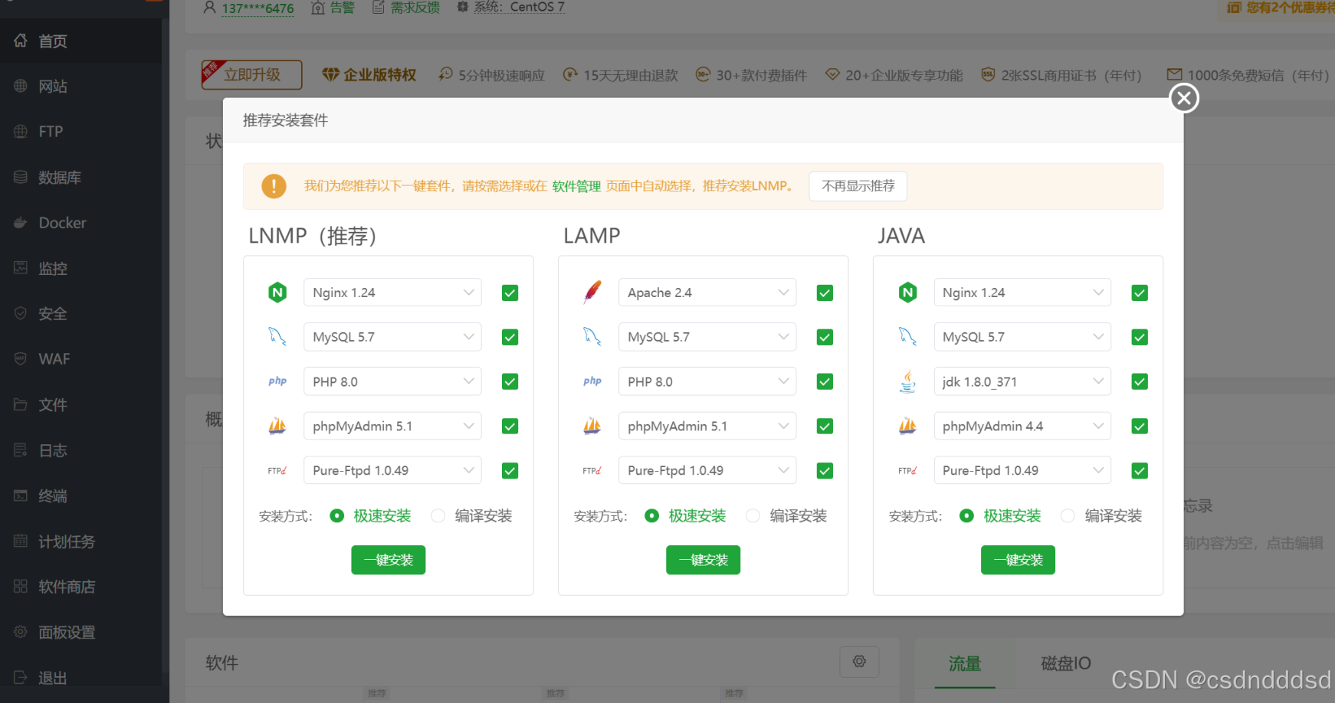Click the Java jdk icon in JAVA column
Image resolution: width=1335 pixels, height=703 pixels.
click(907, 381)
